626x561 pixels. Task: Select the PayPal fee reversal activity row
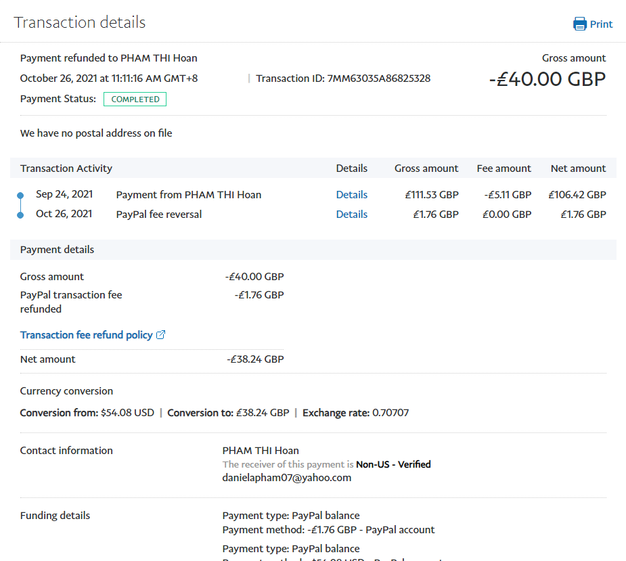tap(159, 215)
